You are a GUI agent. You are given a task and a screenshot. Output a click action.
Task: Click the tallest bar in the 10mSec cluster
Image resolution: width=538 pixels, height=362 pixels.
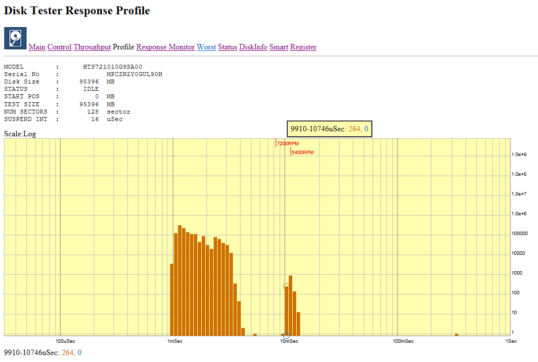tap(290, 305)
